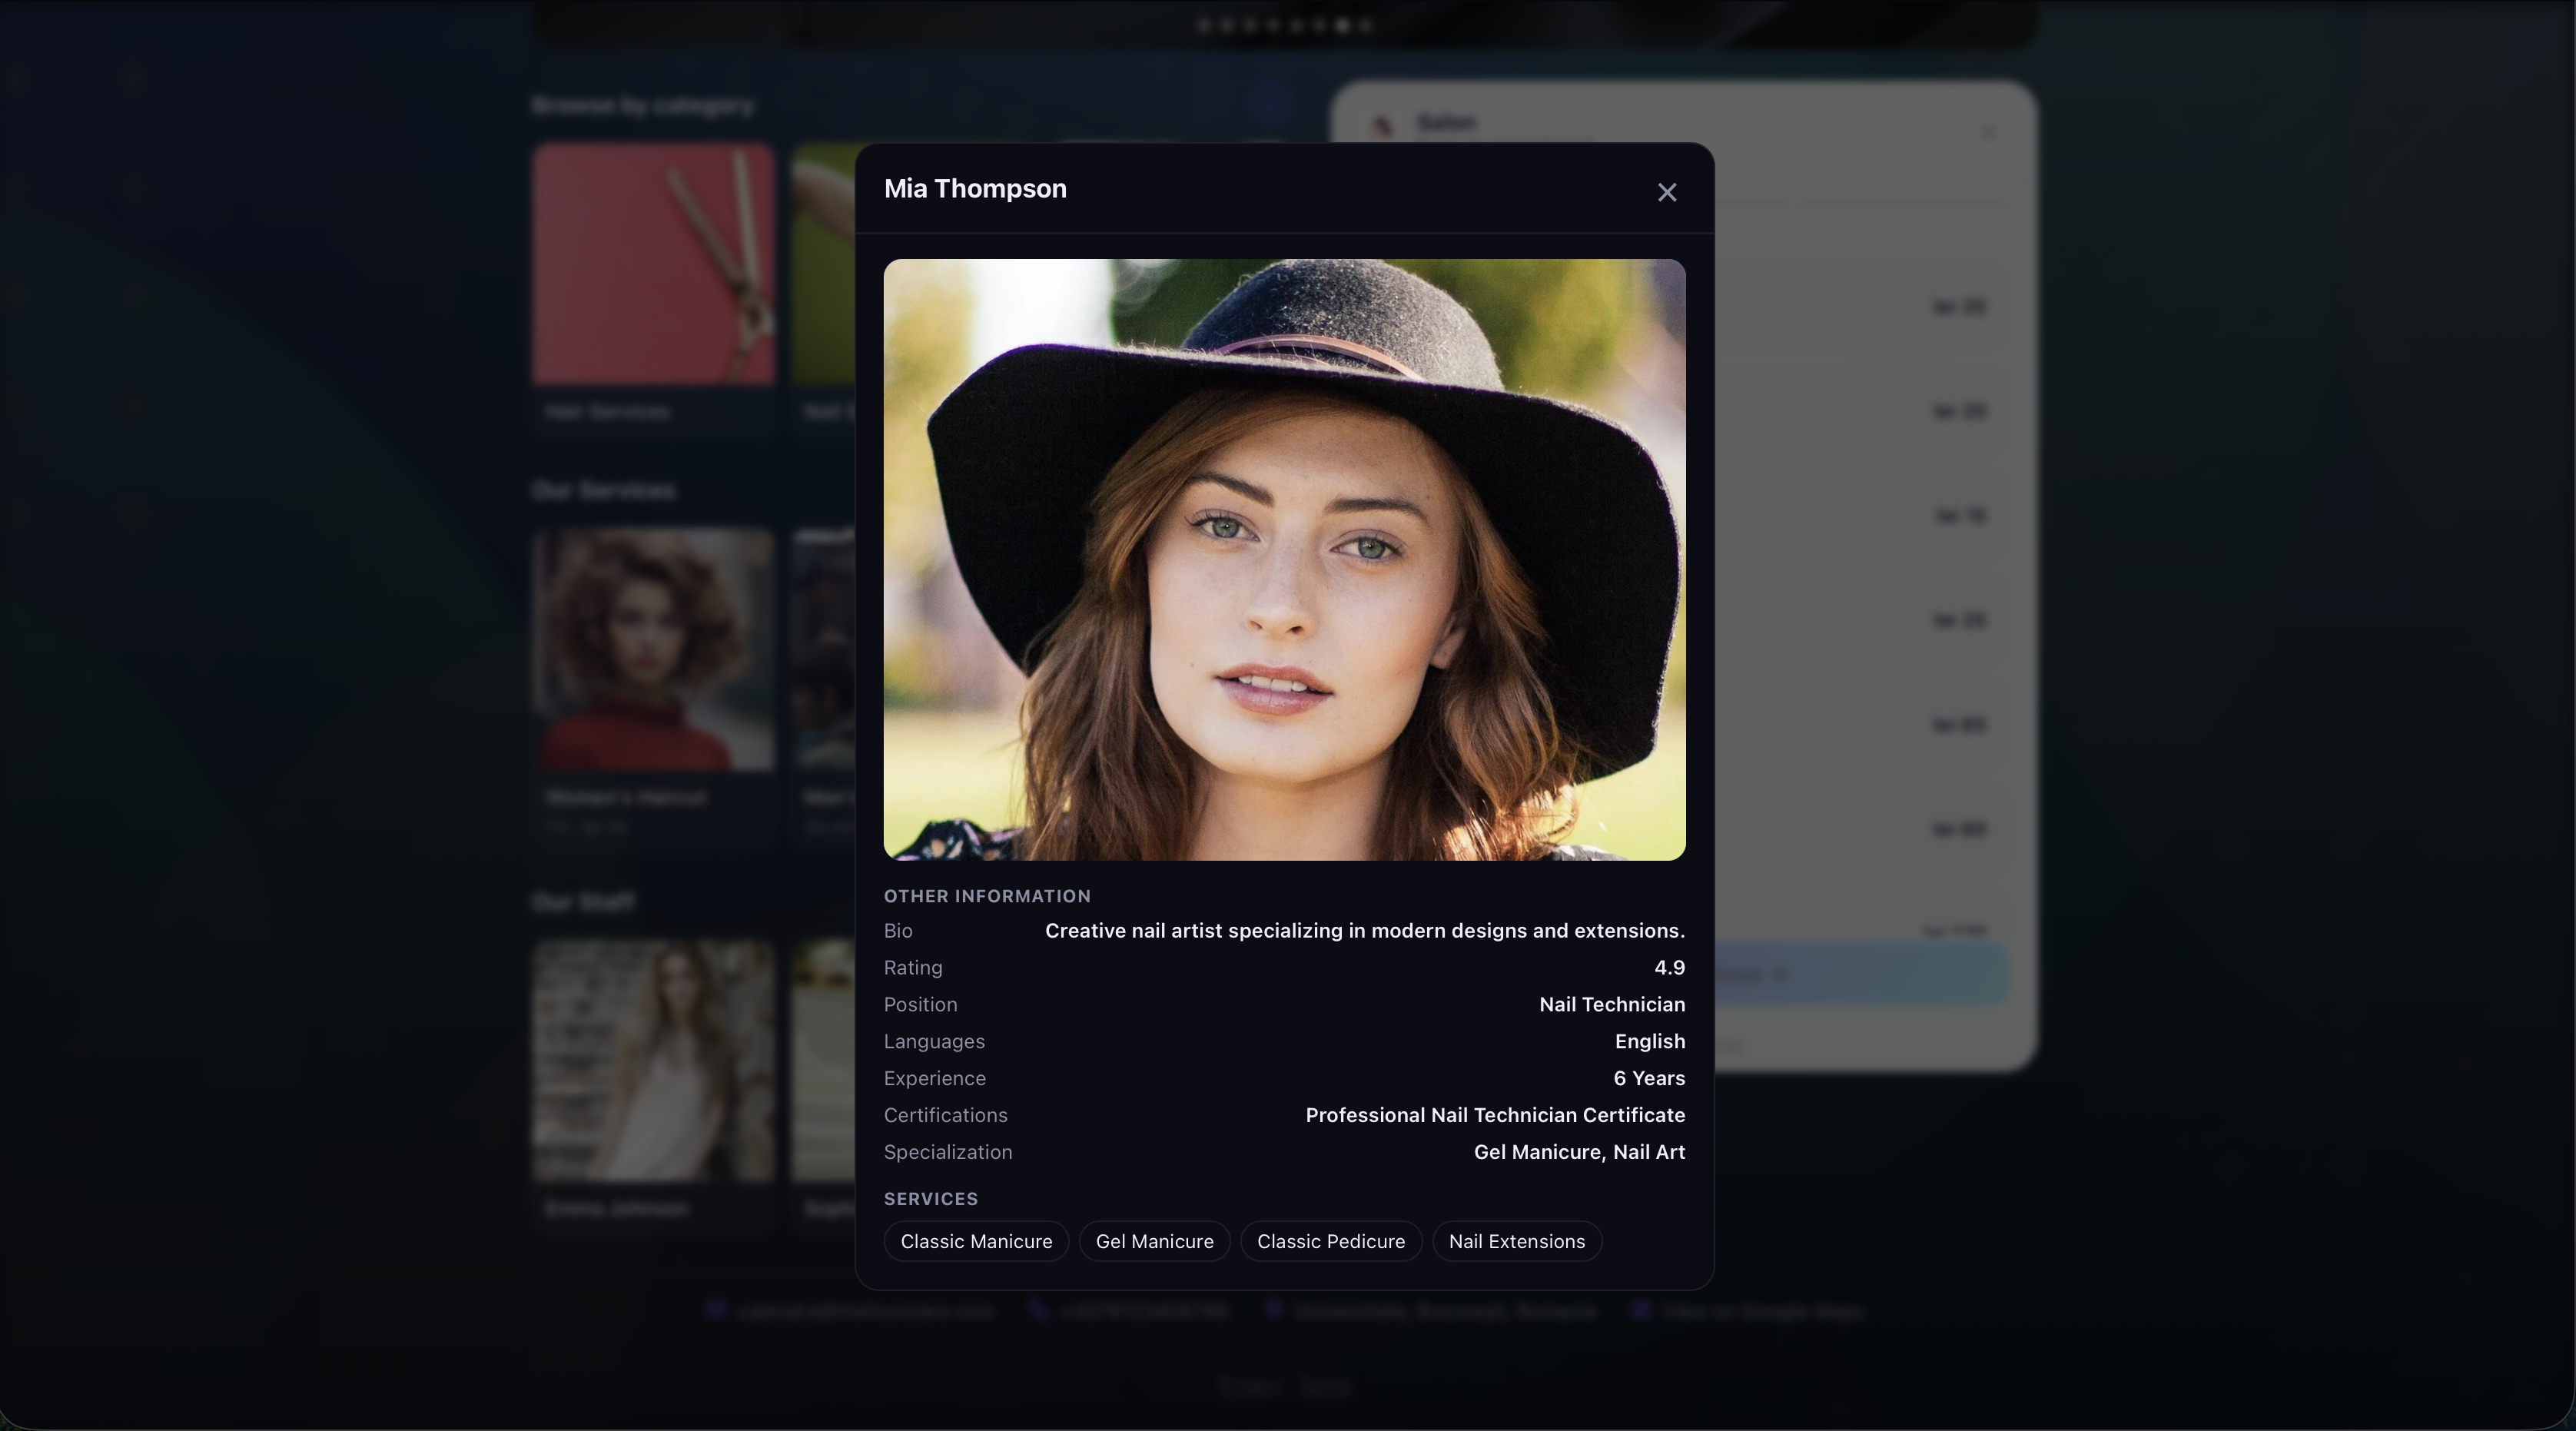This screenshot has height=1431, width=2576.
Task: Select the Classic Pedicure service chip
Action: point(1330,1241)
